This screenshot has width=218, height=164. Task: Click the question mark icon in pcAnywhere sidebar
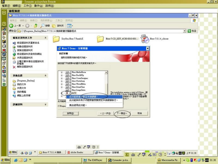point(4,24)
